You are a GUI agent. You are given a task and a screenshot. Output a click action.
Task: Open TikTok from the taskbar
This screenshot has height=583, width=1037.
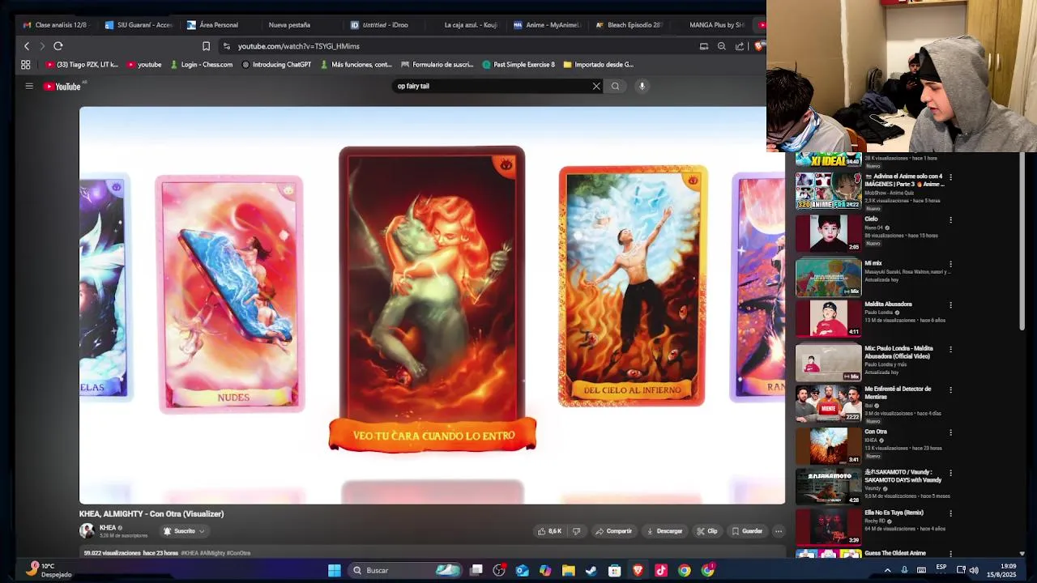[x=661, y=571]
